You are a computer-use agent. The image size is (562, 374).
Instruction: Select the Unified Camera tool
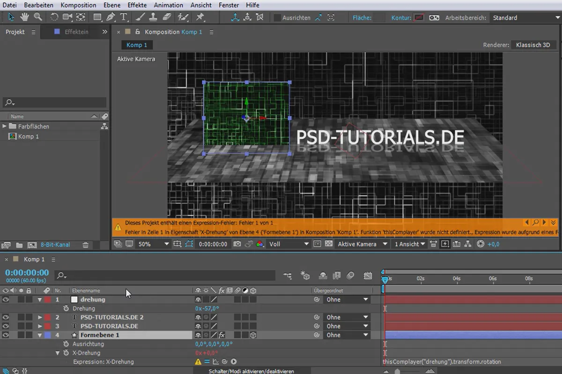pyautogui.click(x=67, y=17)
